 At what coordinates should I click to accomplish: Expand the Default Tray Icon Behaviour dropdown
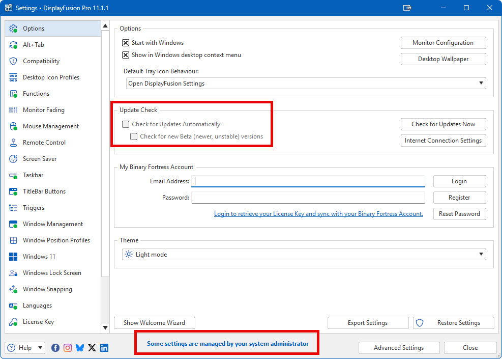point(306,84)
